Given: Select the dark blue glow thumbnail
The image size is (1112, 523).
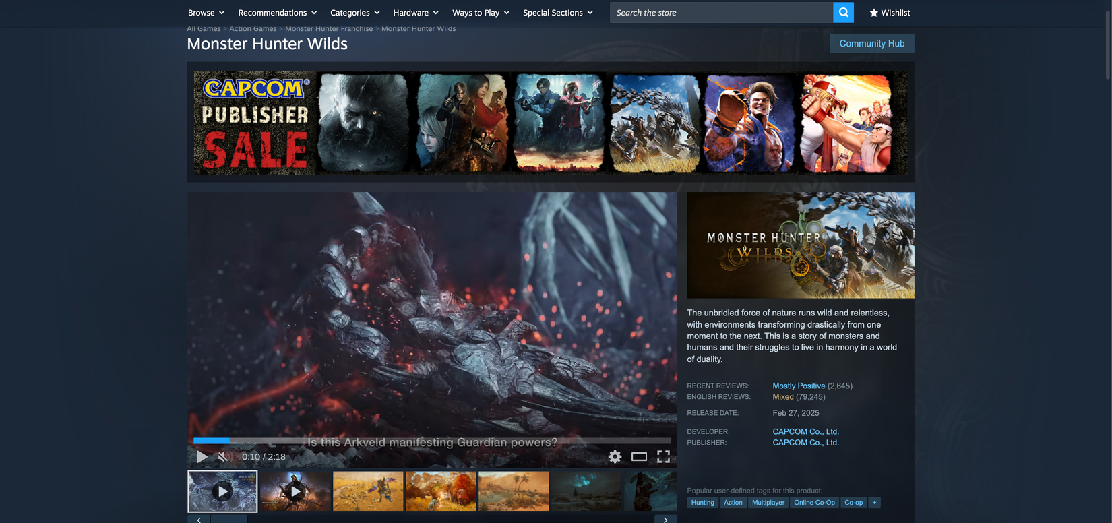Looking at the screenshot, I should coord(586,491).
